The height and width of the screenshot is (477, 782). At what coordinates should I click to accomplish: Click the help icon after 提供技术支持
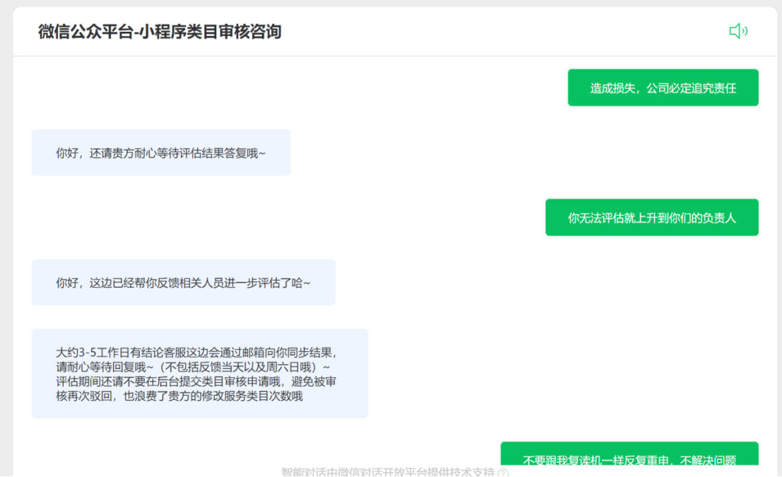pyautogui.click(x=503, y=473)
